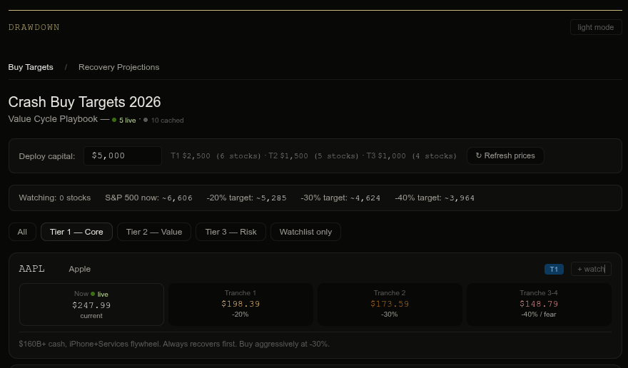Image resolution: width=628 pixels, height=368 pixels.
Task: Click the T2 $1,500 (5 stocks) allocation
Action: click(x=313, y=155)
